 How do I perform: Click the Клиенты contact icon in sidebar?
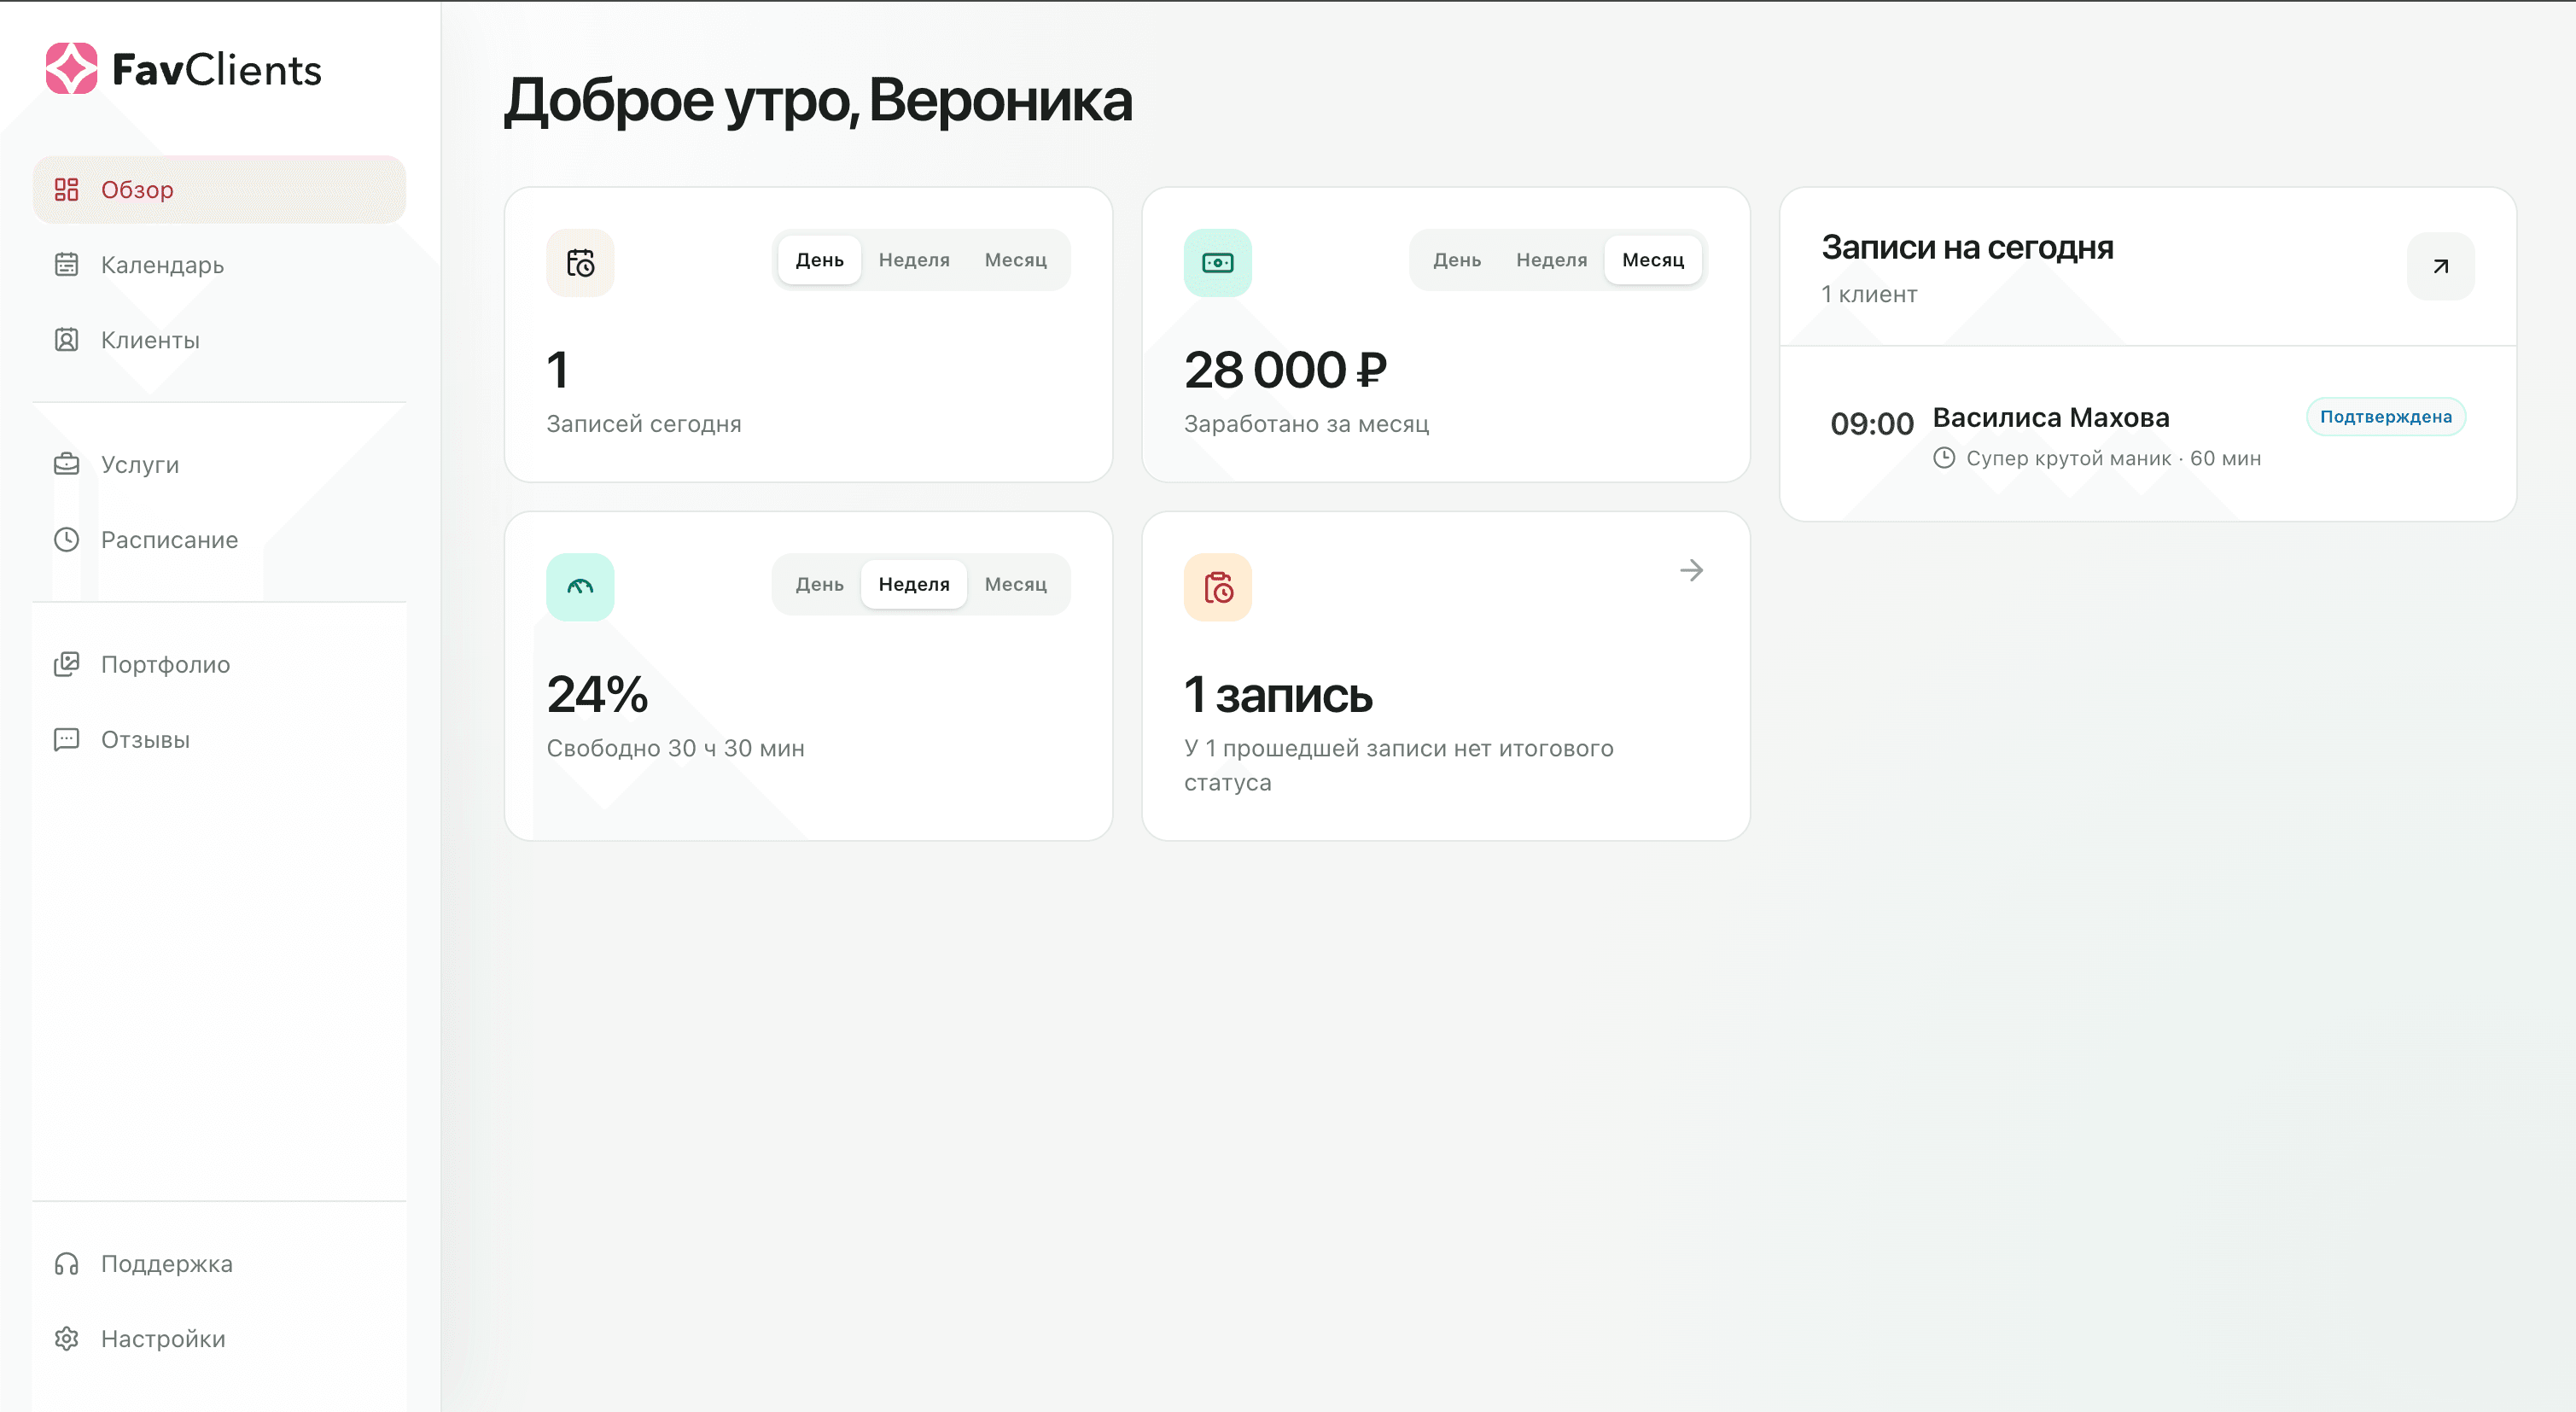tap(66, 340)
